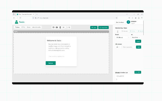Focus the Enter class name field

[x=129, y=47]
